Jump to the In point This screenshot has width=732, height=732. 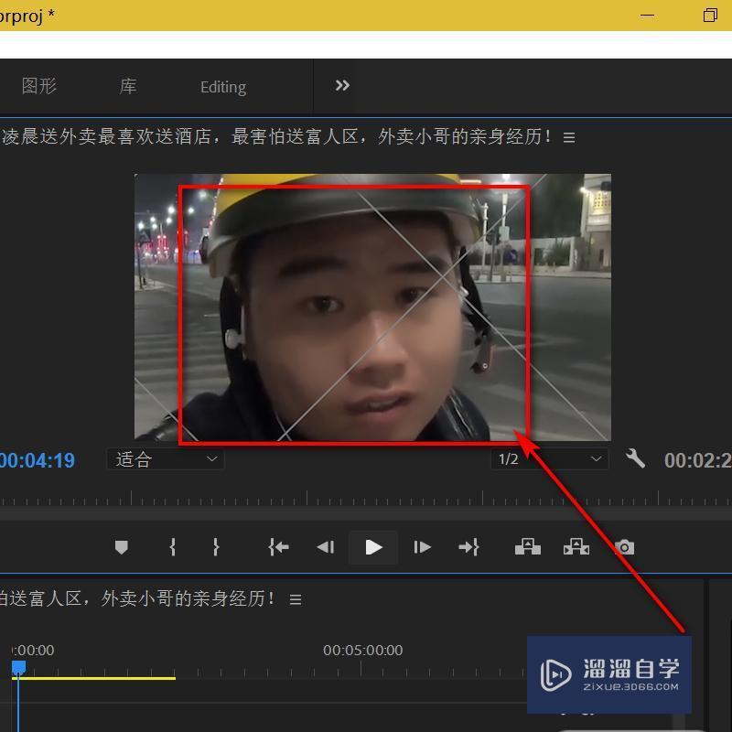tap(278, 547)
